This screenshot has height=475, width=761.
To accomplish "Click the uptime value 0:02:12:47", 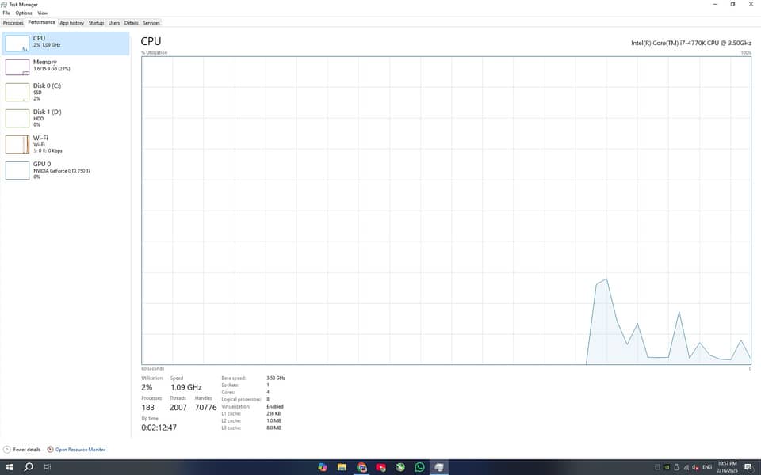I will point(159,427).
